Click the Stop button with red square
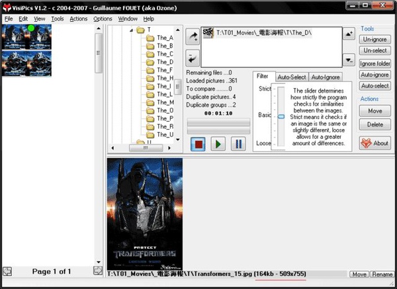The image size is (397, 289). tap(198, 144)
